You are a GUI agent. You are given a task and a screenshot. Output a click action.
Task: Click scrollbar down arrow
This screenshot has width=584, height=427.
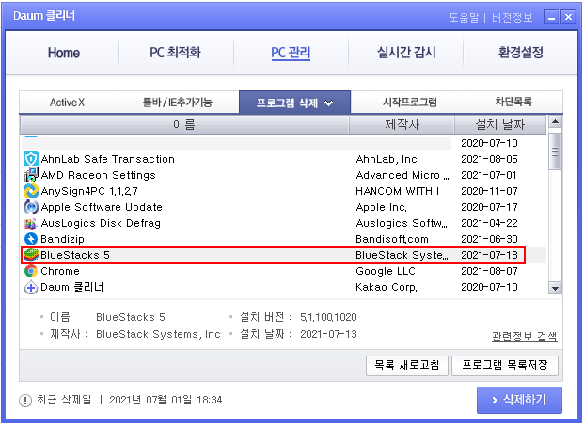pos(556,289)
